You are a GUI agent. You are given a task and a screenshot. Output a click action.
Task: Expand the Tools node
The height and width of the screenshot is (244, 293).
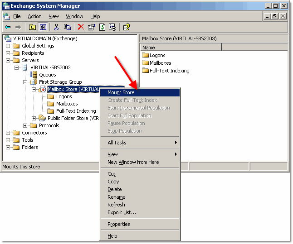click(8, 140)
